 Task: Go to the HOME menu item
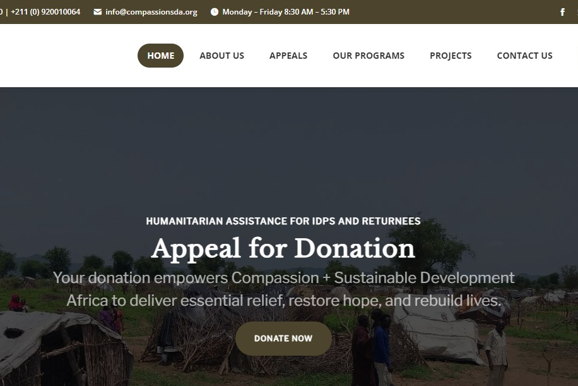(x=160, y=56)
